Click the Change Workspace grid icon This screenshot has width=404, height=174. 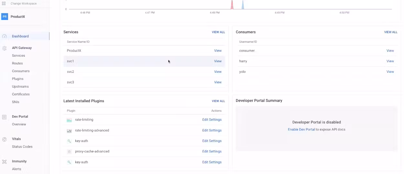point(4,4)
